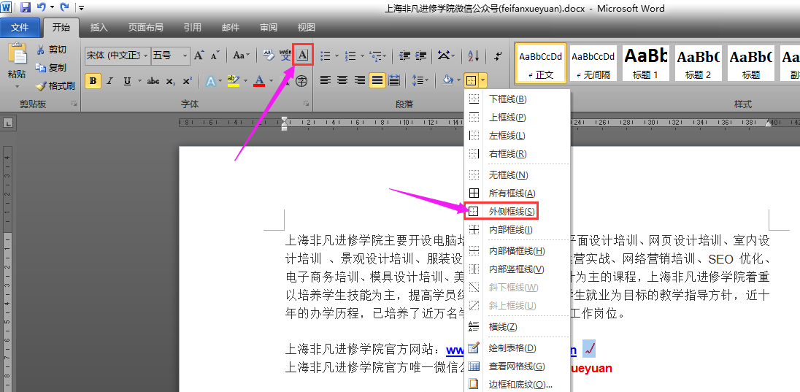Click the Paste clipboard icon
The width and height of the screenshot is (800, 392).
pos(17,54)
